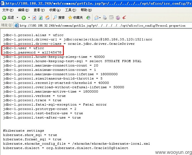Click the #hibernate settings comment line
The image size is (192, 155).
(x=24, y=131)
